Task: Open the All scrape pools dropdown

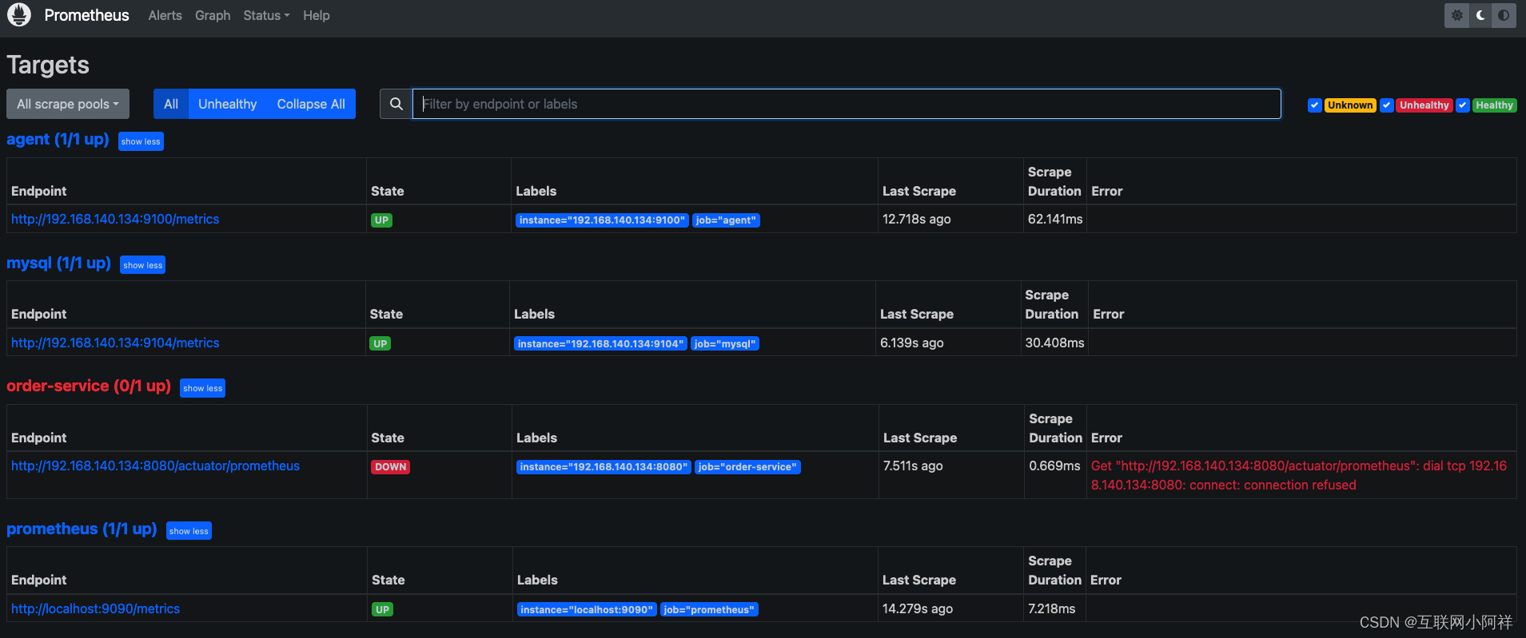Action: [68, 104]
